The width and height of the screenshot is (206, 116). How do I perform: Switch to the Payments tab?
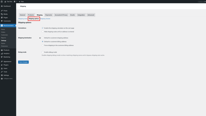[x=49, y=15]
